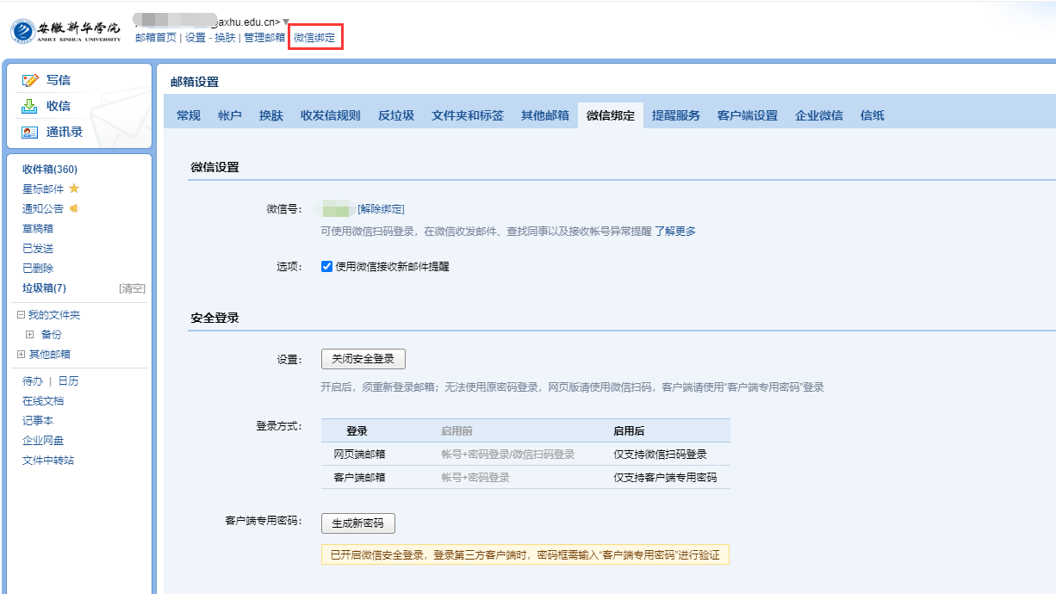
Task: Collapse the 我的文件夹 tree
Action: point(22,315)
